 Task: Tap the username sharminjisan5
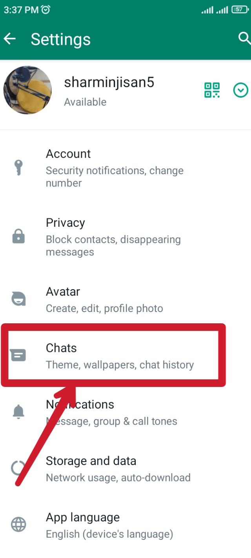(x=109, y=82)
